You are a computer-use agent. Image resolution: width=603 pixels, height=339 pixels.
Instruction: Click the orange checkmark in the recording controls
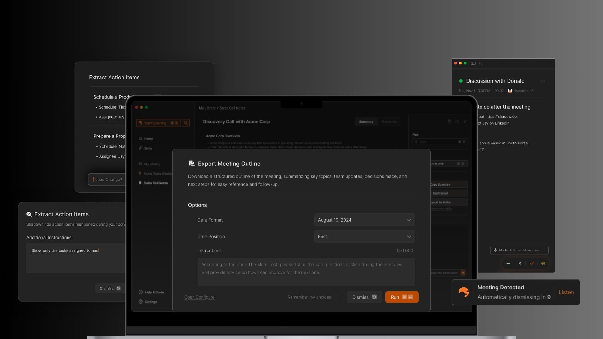tap(531, 263)
